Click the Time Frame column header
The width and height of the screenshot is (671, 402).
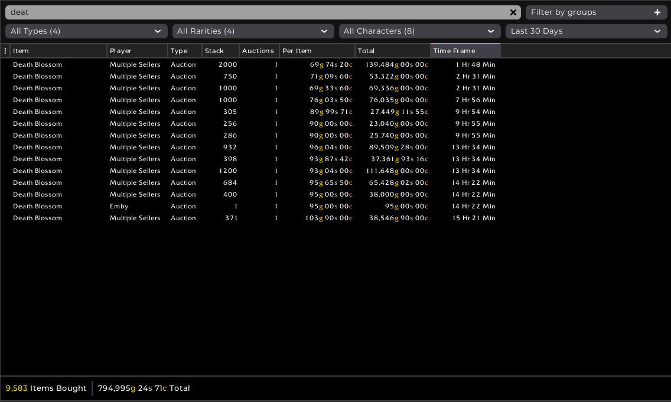465,51
